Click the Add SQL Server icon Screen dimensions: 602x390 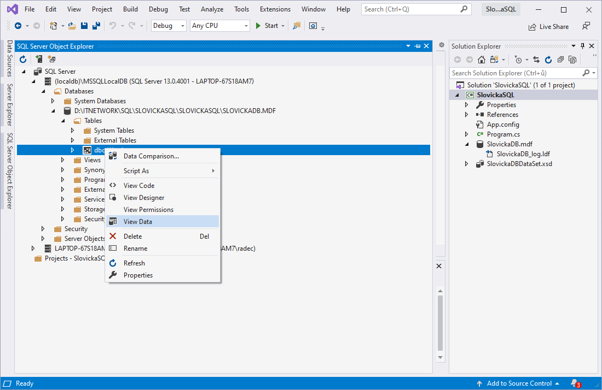tap(39, 59)
